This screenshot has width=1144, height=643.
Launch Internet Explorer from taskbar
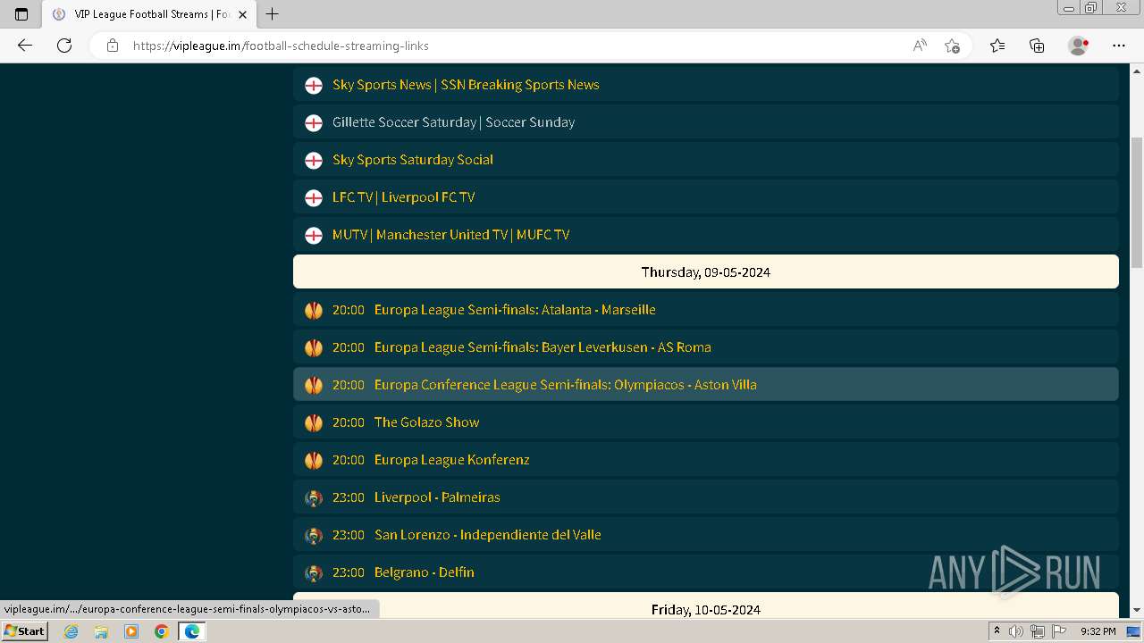pyautogui.click(x=71, y=631)
